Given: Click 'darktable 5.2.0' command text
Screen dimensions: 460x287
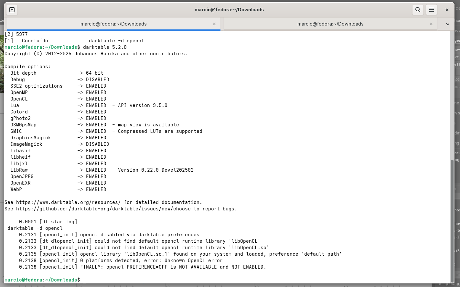Looking at the screenshot, I should point(105,47).
